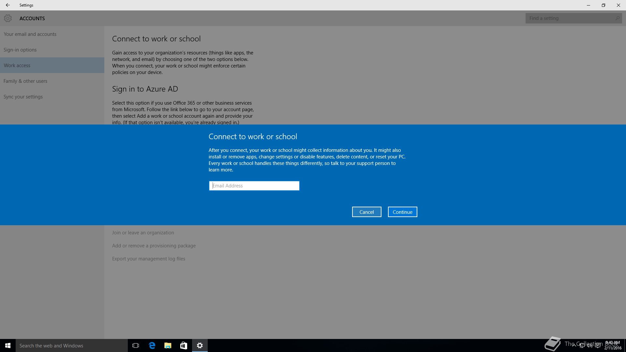Open Family & other users section
626x352 pixels.
pos(52,81)
